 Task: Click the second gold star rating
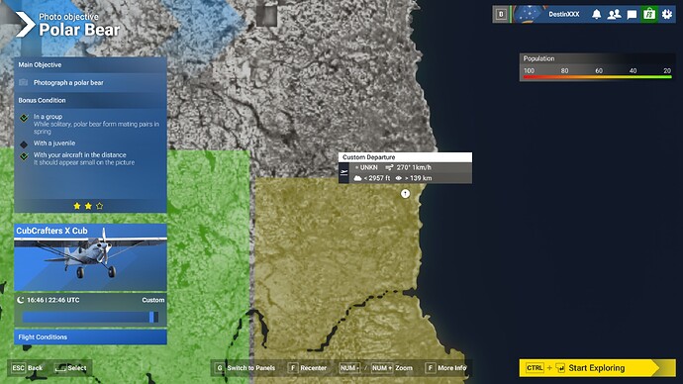point(88,206)
